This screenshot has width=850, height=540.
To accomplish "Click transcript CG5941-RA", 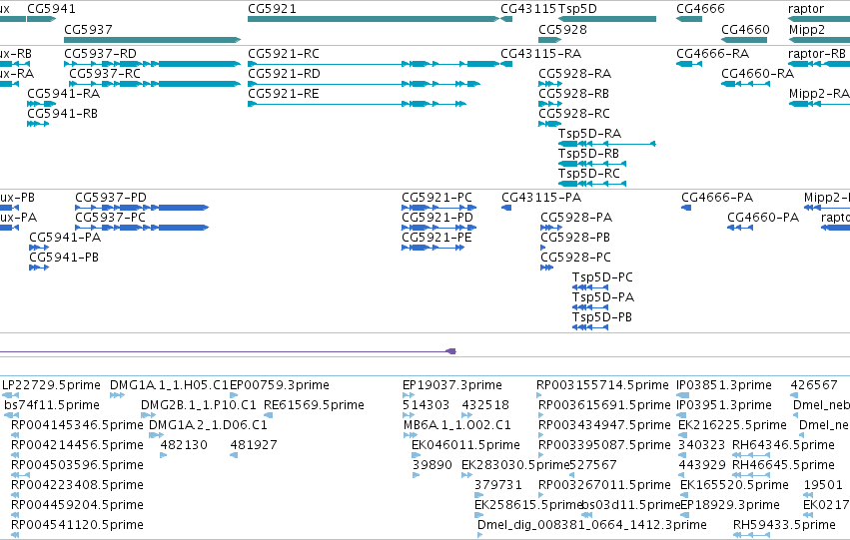I will click(41, 104).
